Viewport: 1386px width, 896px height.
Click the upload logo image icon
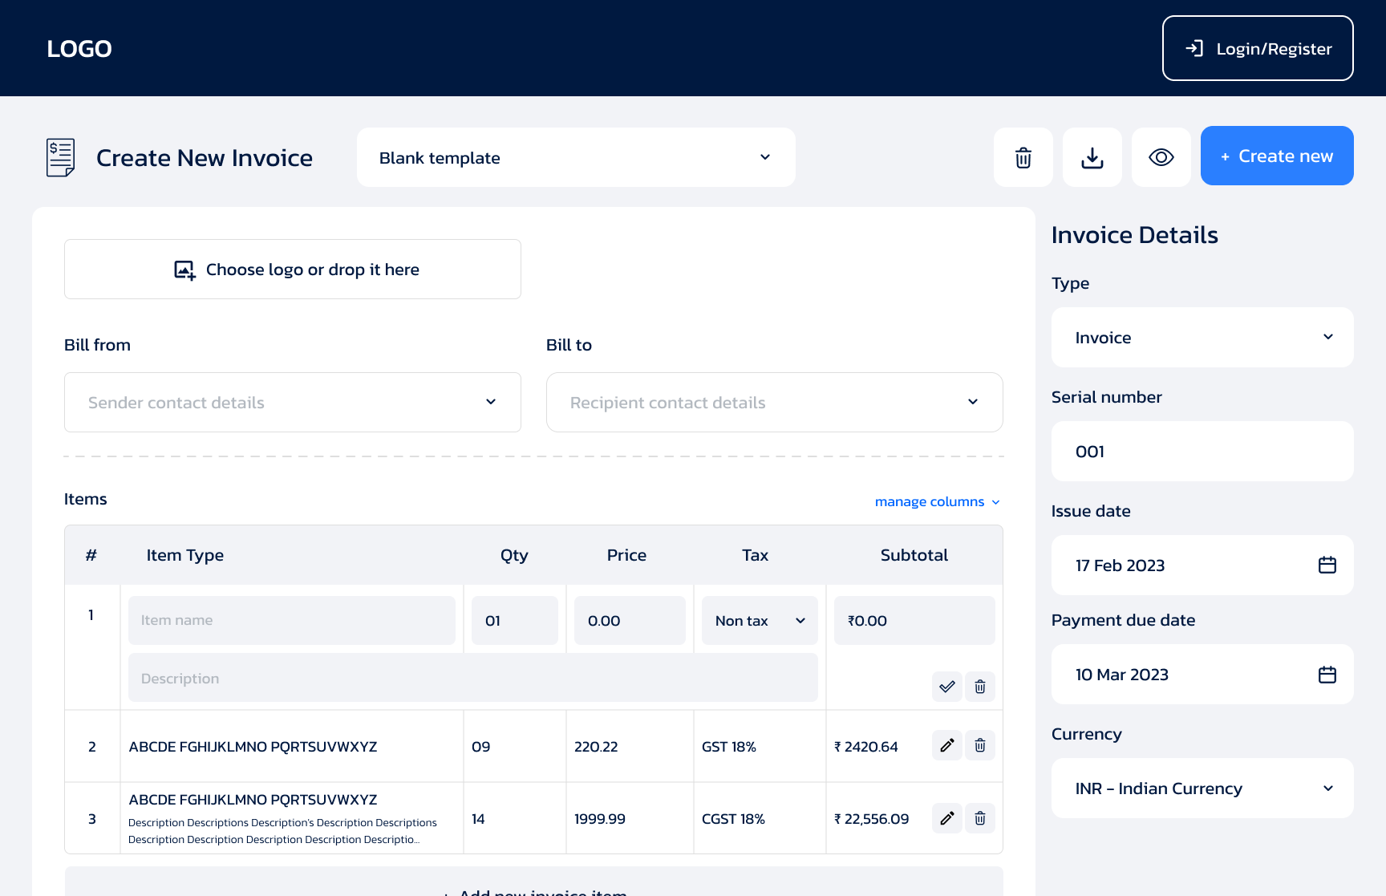click(184, 270)
